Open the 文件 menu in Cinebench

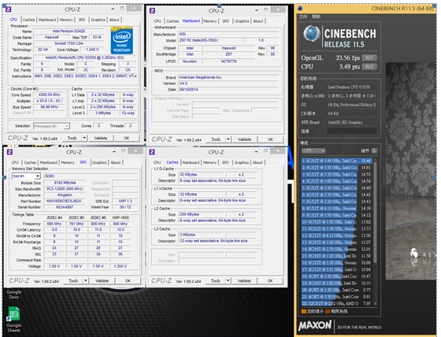pyautogui.click(x=303, y=17)
